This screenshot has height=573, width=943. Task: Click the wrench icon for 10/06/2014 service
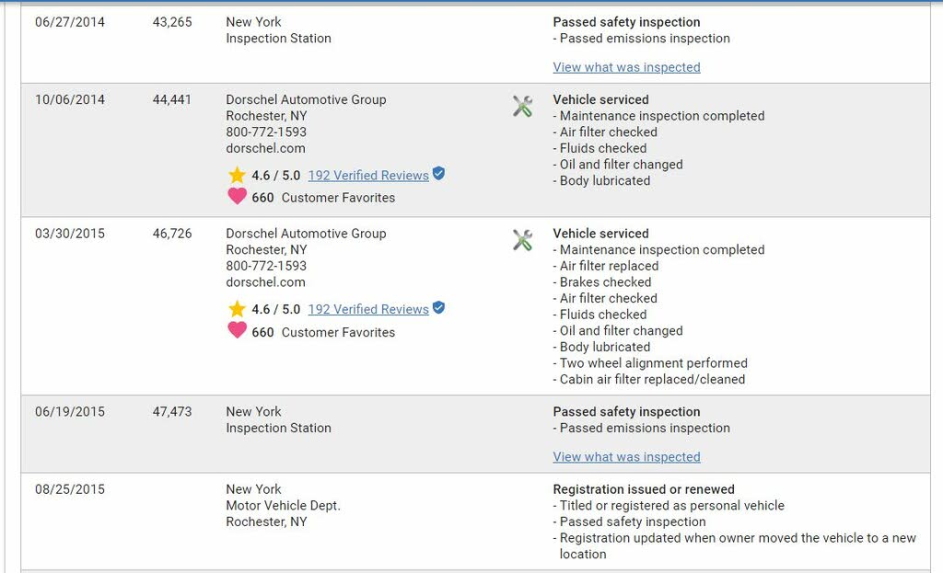point(522,107)
